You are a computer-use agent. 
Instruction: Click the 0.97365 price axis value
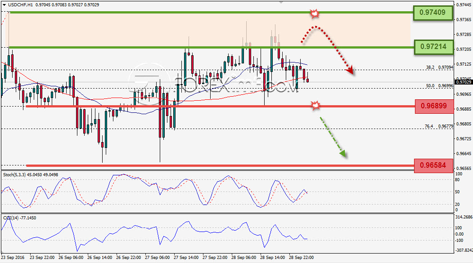click(464, 20)
